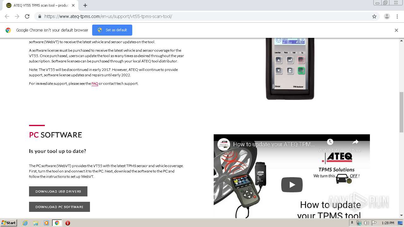The width and height of the screenshot is (404, 227).
Task: Click Watch later on the video
Action: 330,145
